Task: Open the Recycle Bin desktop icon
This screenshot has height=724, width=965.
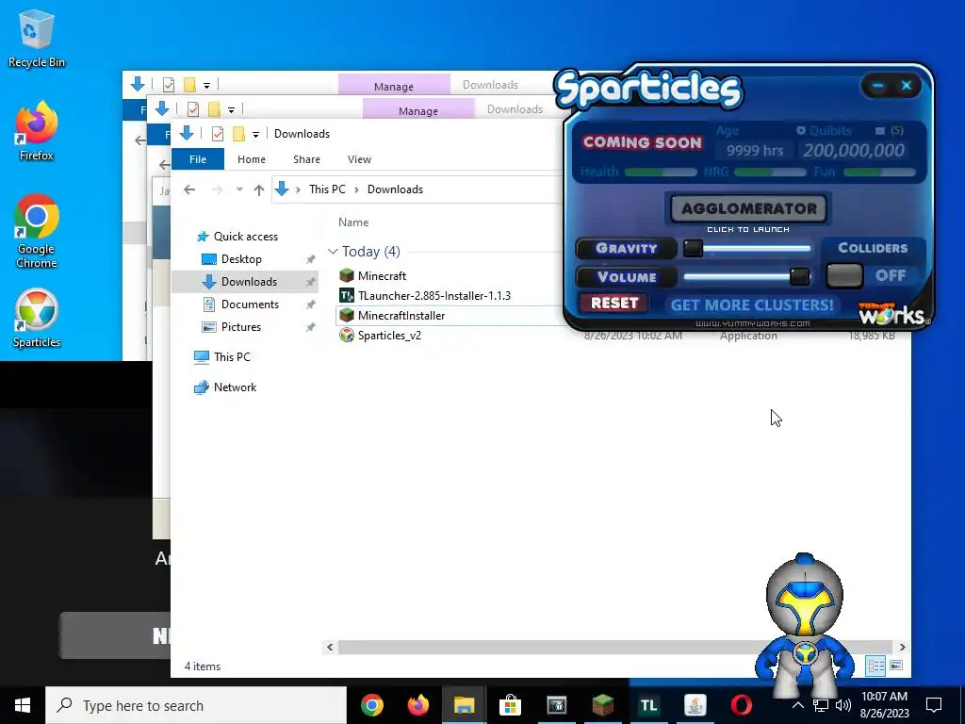Action: click(x=37, y=38)
